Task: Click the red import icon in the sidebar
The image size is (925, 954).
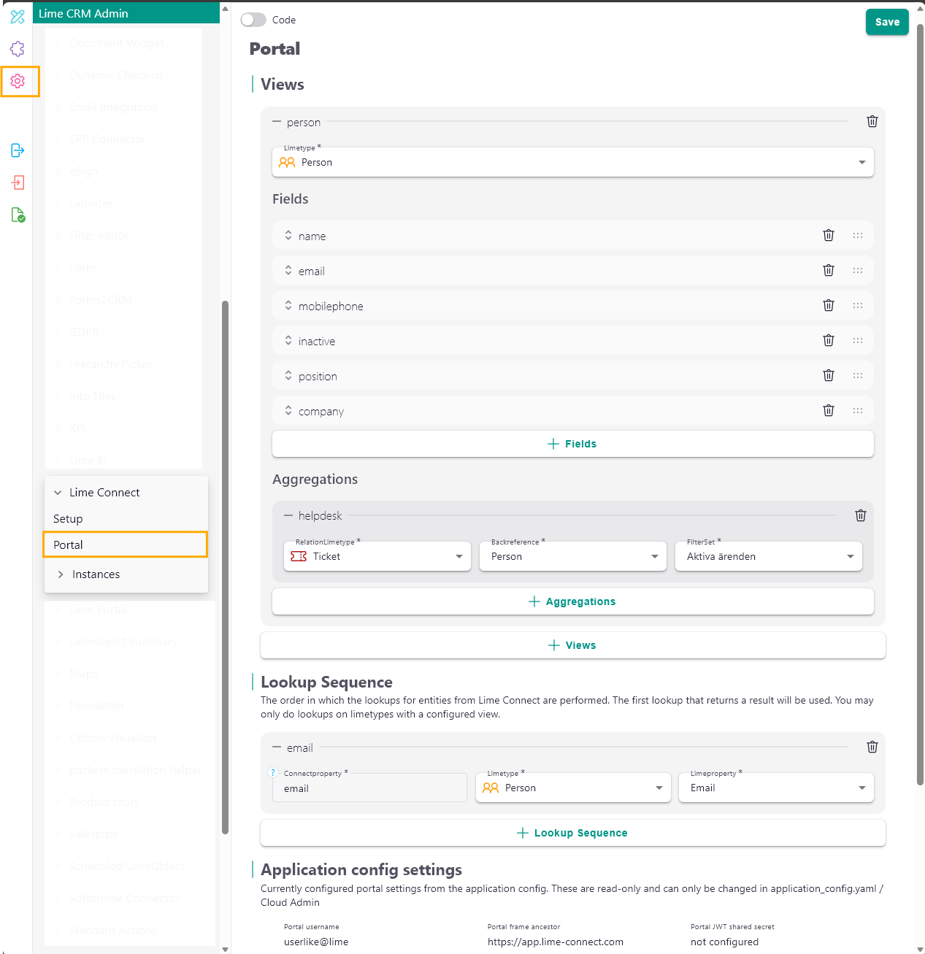Action: [x=18, y=182]
